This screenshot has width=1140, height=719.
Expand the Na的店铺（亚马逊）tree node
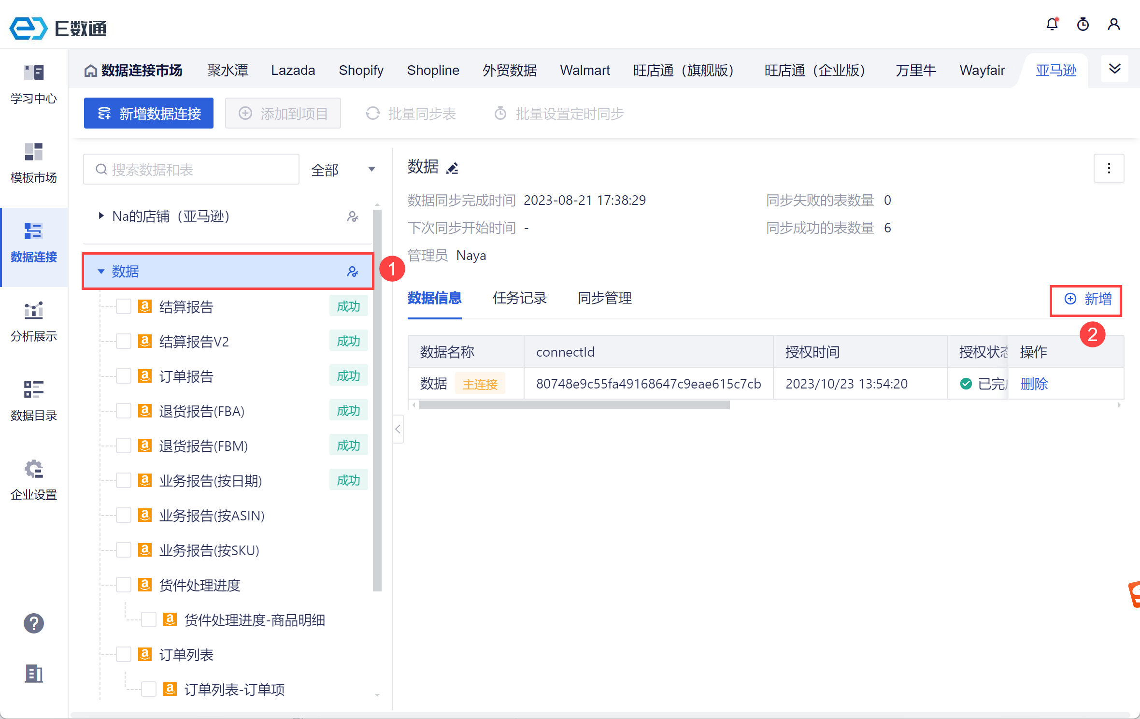[x=101, y=216]
